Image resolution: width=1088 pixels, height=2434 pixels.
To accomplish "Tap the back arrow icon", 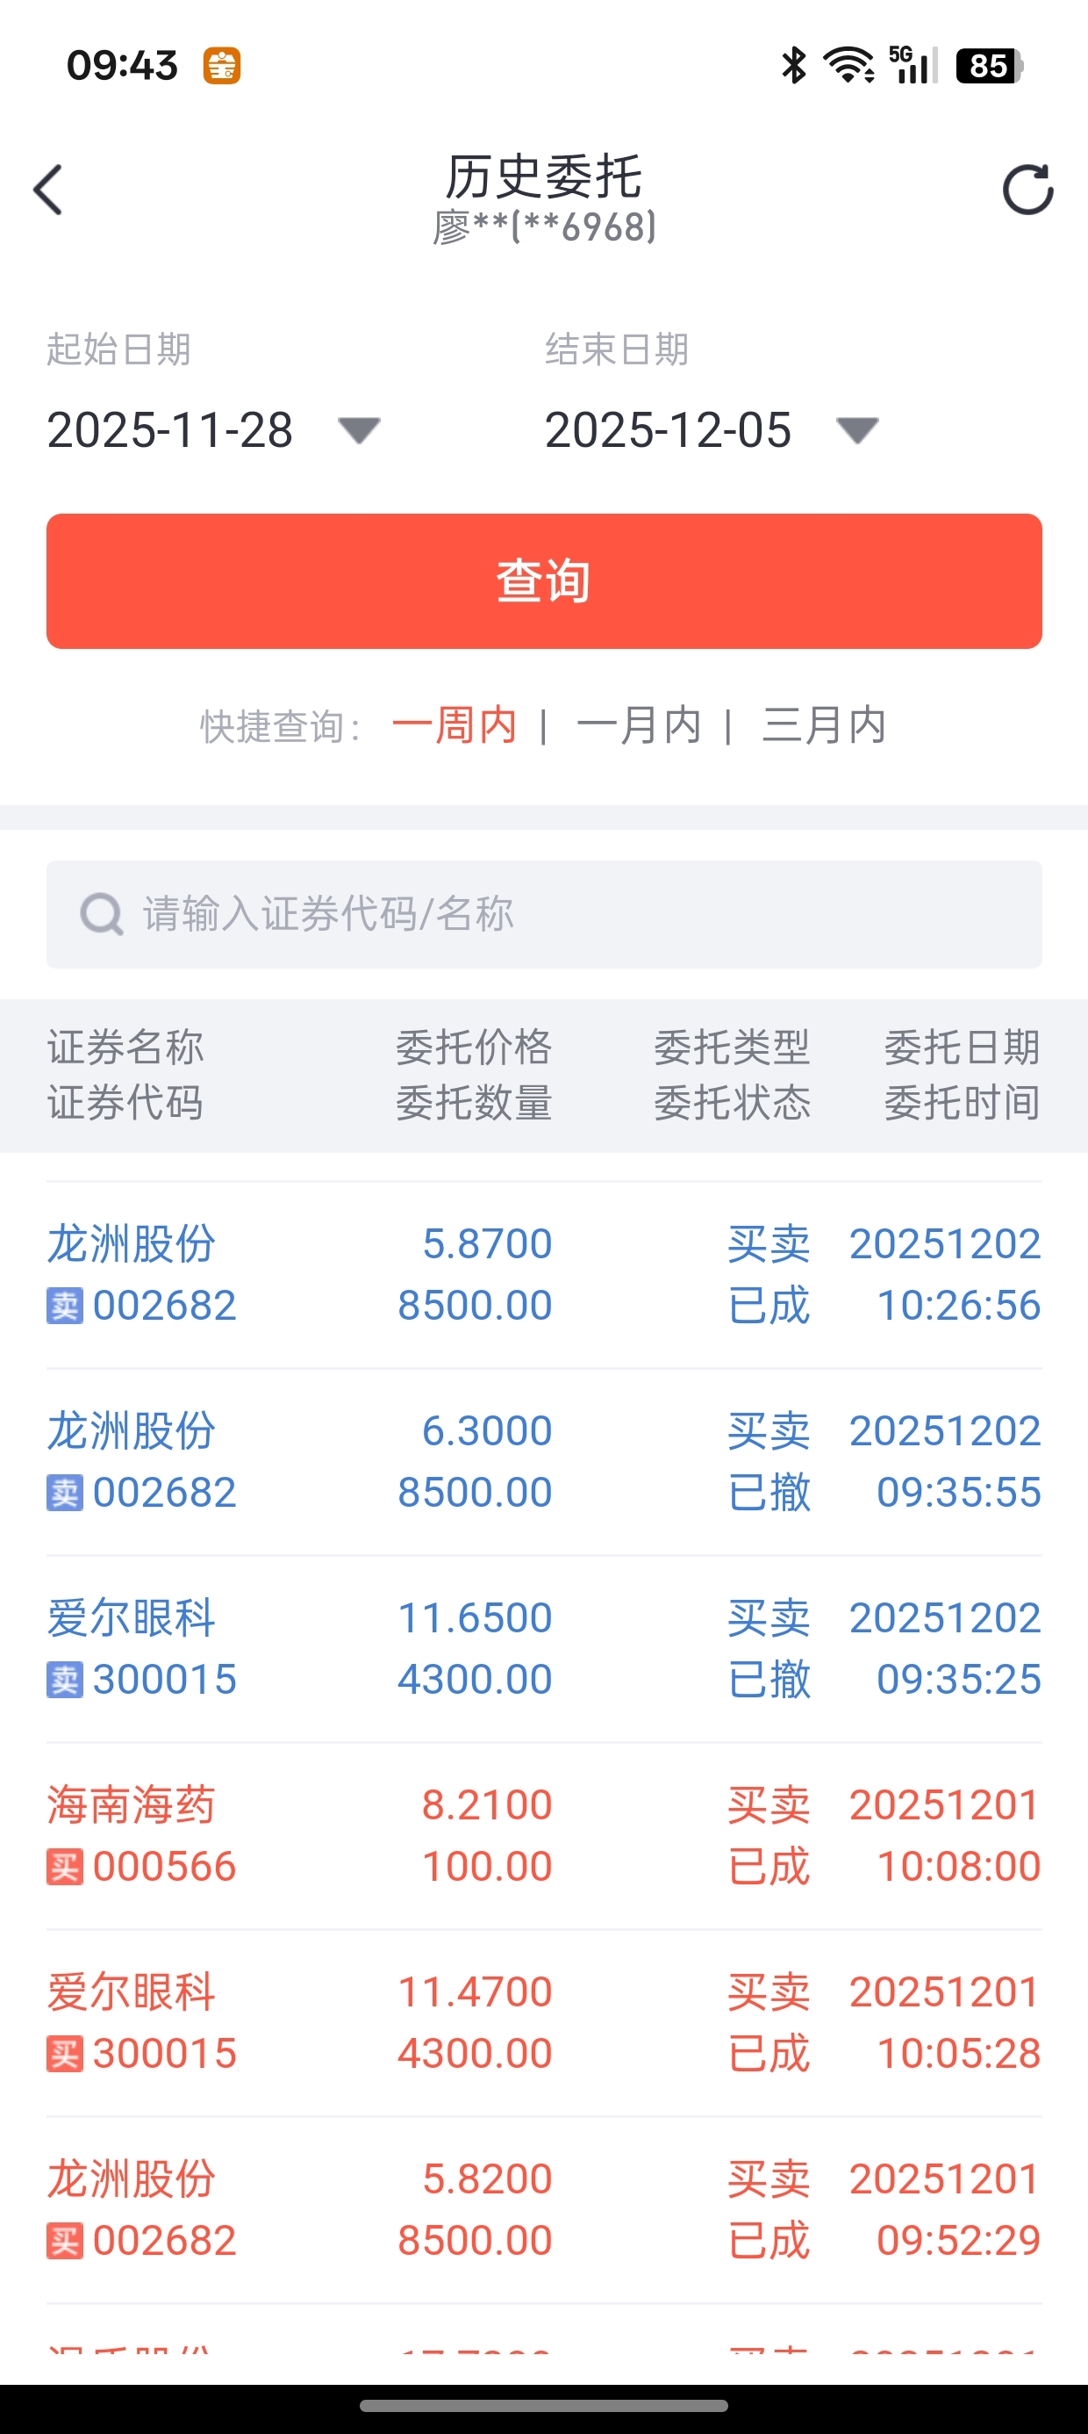I will pyautogui.click(x=48, y=190).
